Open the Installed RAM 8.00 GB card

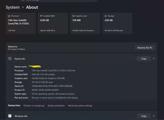[53, 24]
